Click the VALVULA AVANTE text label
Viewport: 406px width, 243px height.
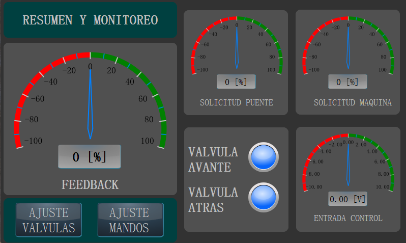[213, 159]
